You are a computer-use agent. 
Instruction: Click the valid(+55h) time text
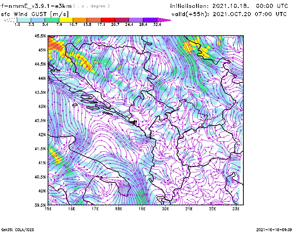[229, 14]
